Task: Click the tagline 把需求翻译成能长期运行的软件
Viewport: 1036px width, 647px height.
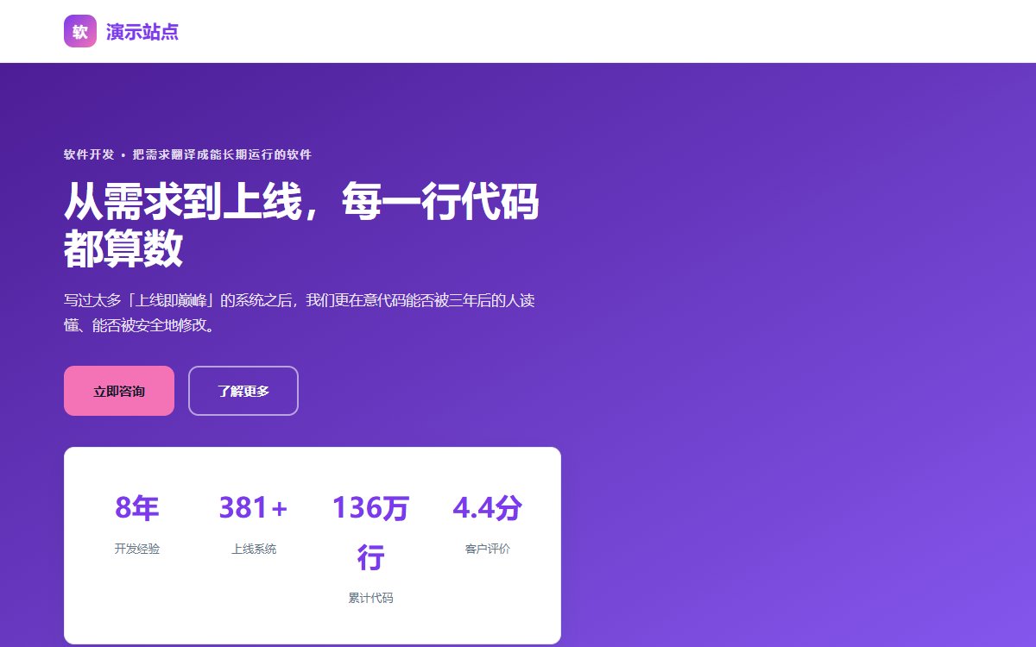Action: pyautogui.click(x=222, y=154)
